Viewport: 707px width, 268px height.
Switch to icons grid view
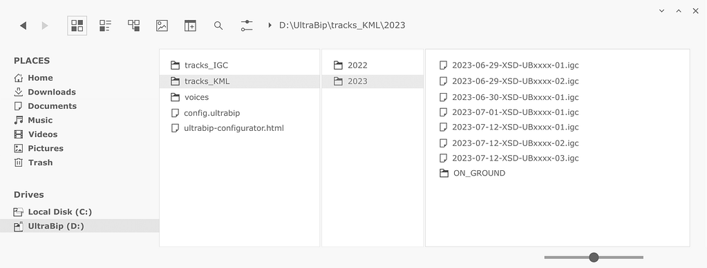pyautogui.click(x=77, y=25)
